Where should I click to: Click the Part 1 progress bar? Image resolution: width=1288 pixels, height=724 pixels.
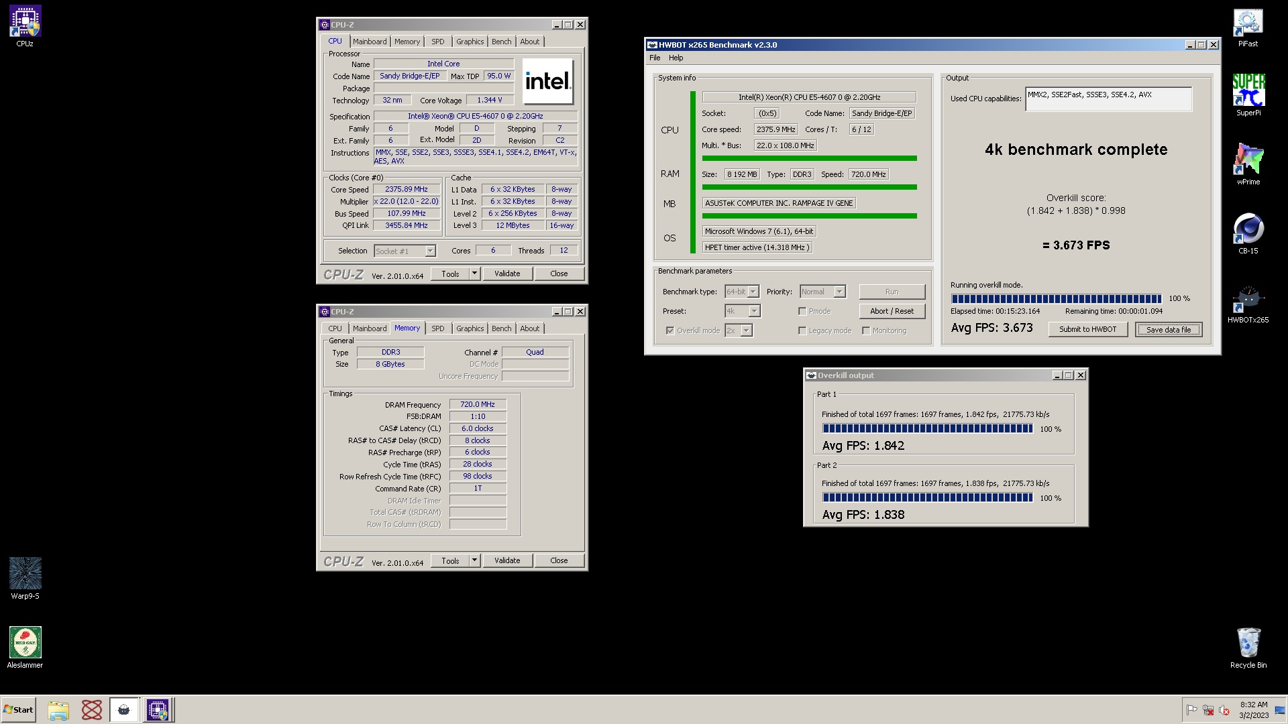pos(928,429)
